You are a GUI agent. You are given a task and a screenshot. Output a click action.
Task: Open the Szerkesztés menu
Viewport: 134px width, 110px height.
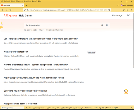(7, 1)
